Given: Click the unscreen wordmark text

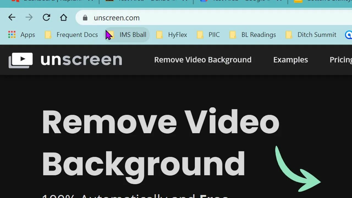Looking at the screenshot, I should point(81,60).
